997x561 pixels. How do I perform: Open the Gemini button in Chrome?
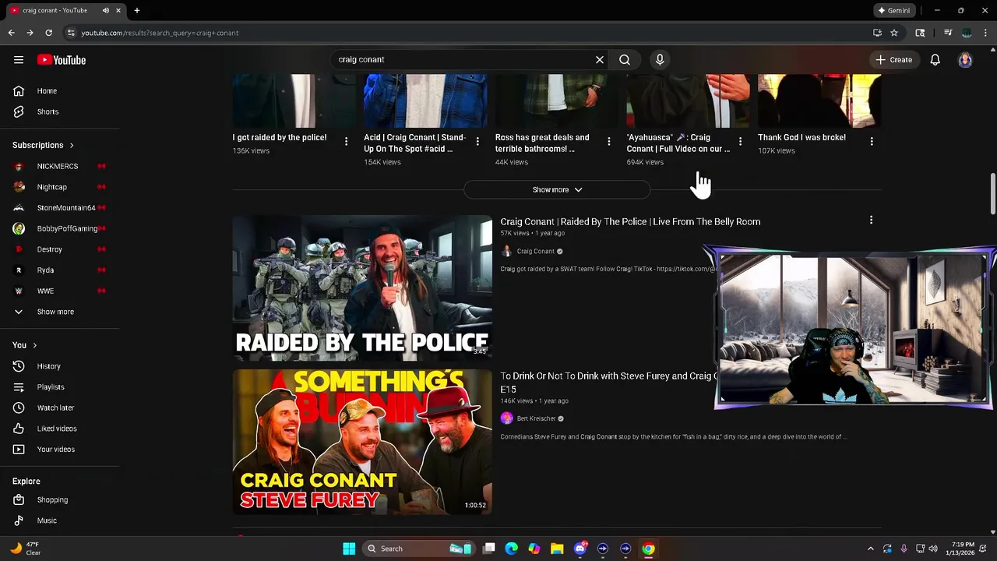pyautogui.click(x=893, y=10)
